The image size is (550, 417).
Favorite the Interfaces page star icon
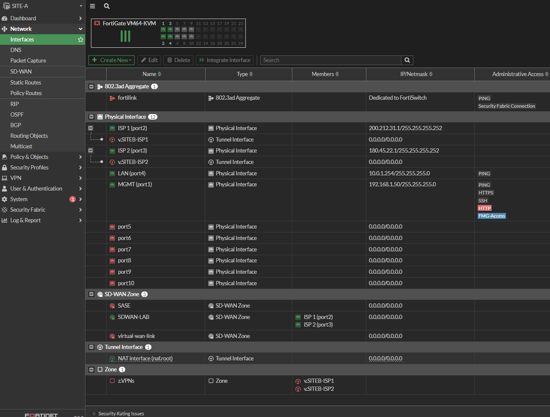[x=80, y=40]
